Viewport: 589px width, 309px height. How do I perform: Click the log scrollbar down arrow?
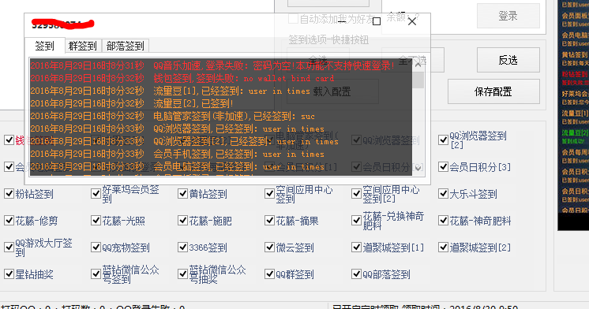pos(418,168)
